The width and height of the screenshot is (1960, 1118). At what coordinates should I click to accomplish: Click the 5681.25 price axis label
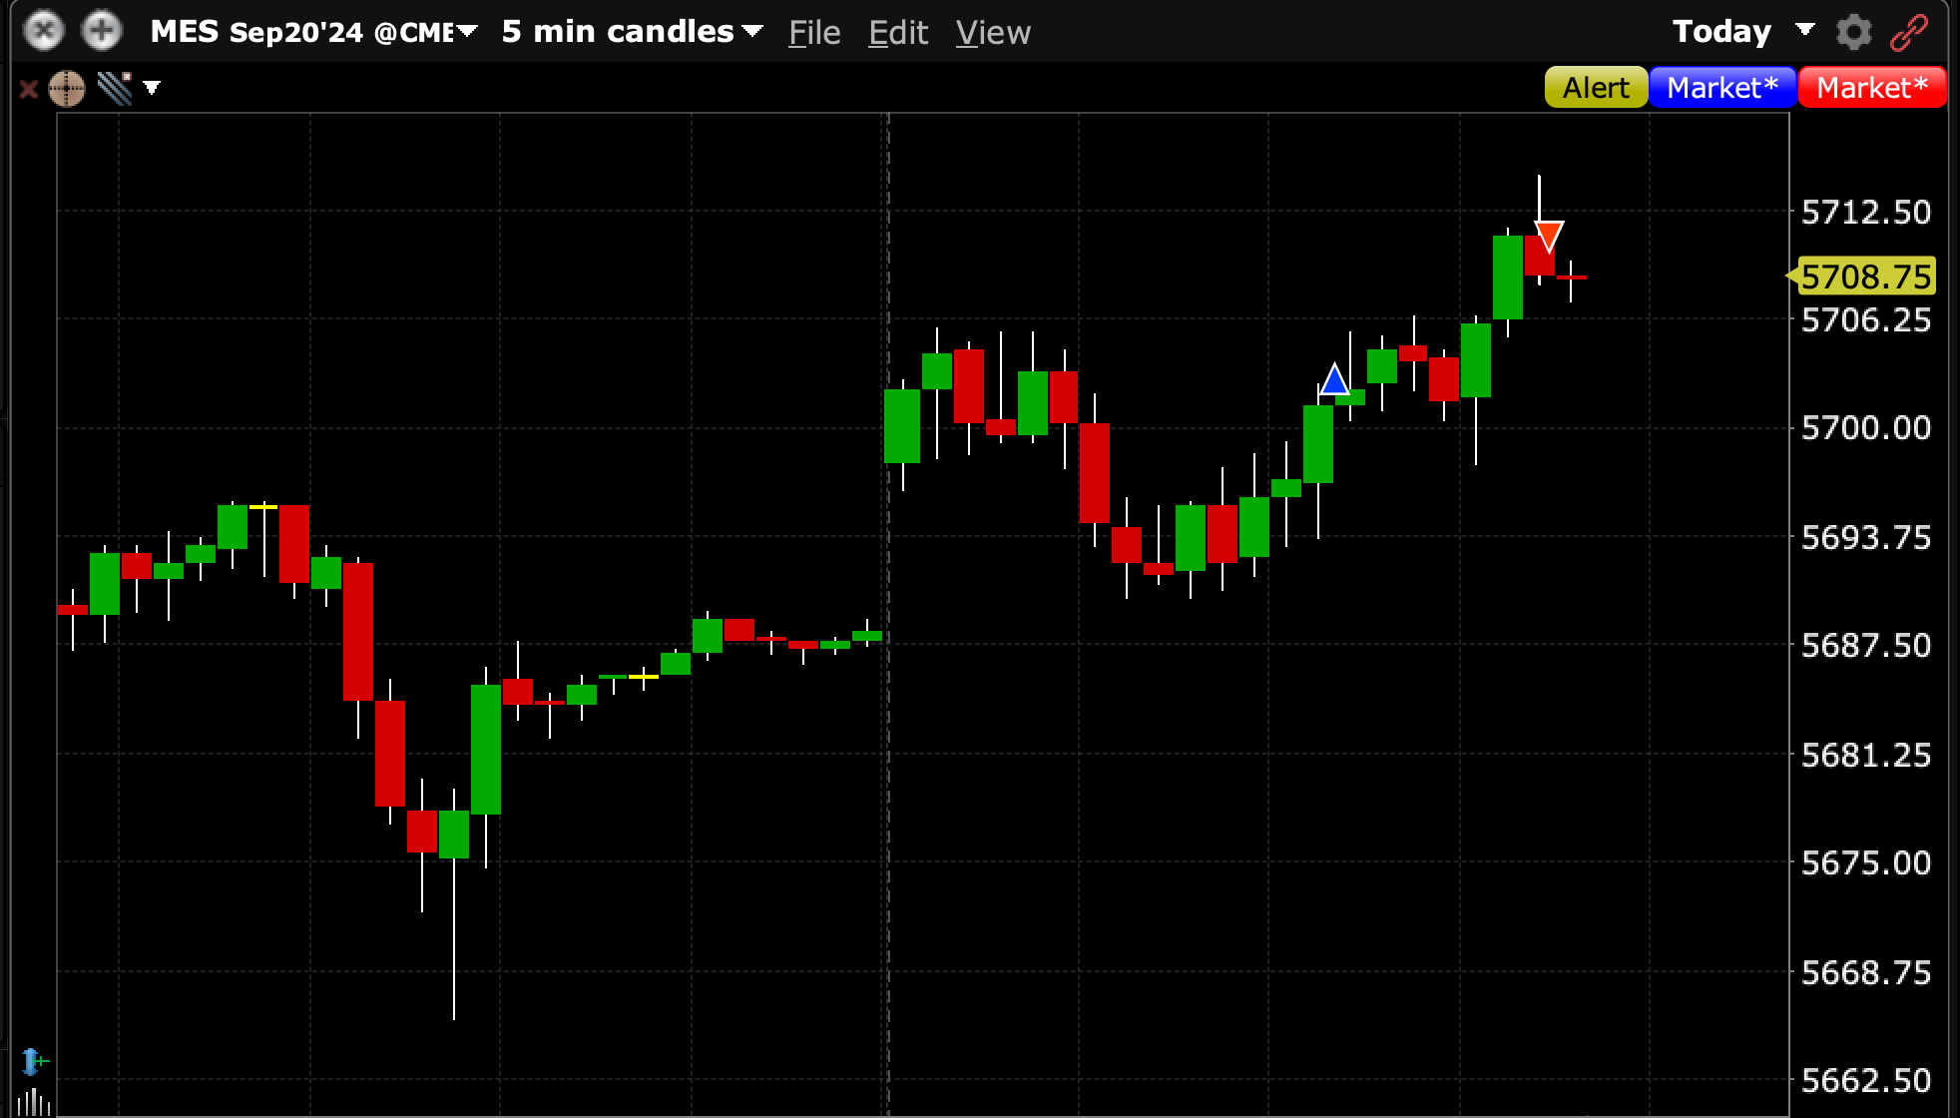click(x=1865, y=755)
